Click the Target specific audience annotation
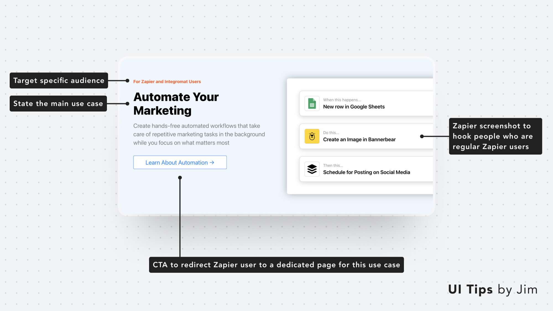 [59, 80]
